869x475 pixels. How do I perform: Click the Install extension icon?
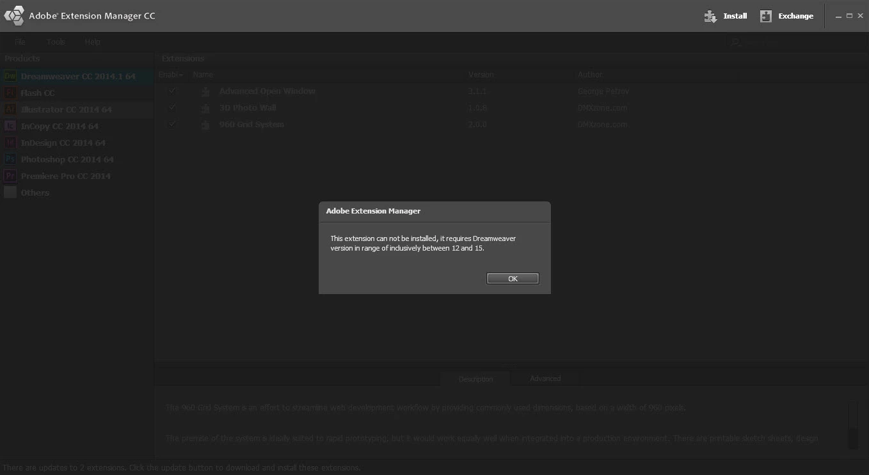(x=710, y=16)
